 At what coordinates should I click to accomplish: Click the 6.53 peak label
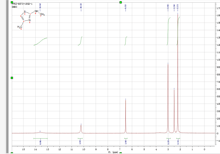tap(126, 6)
